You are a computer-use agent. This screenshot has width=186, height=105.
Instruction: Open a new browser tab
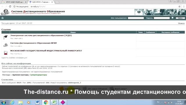tap(57, 2)
